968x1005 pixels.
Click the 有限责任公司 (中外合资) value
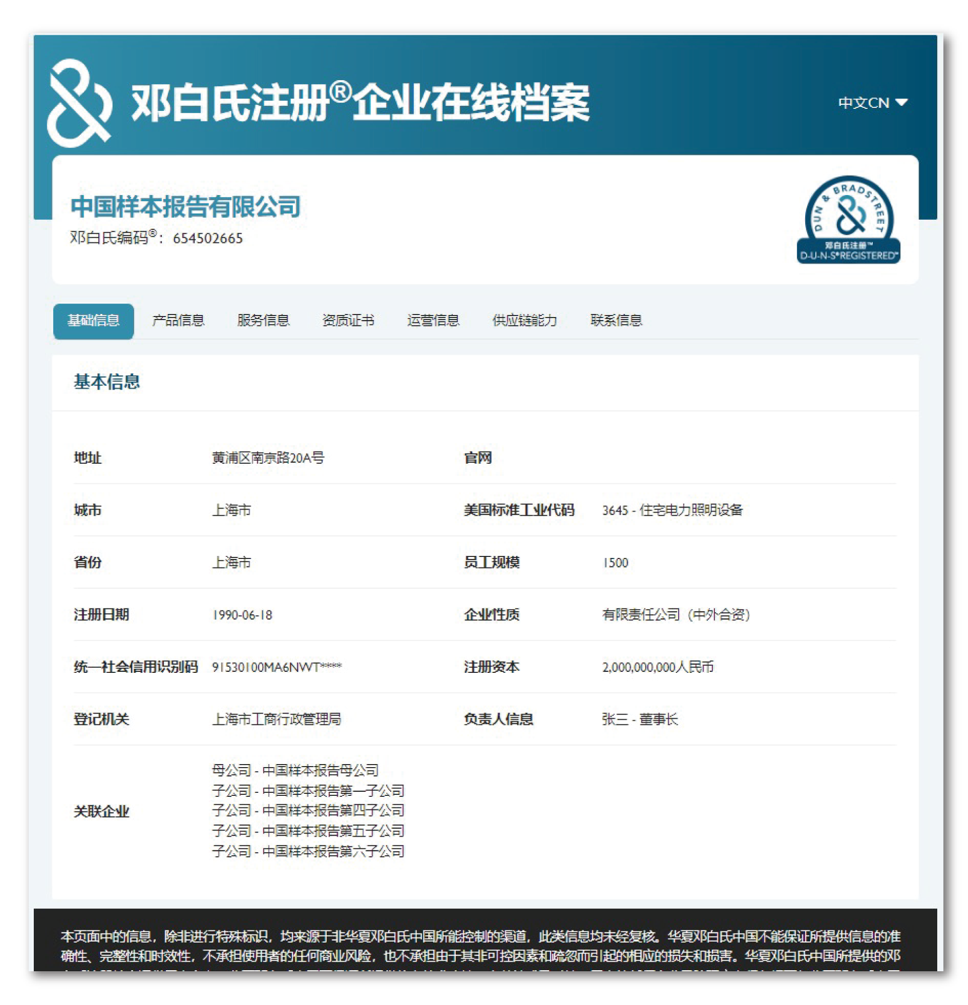click(676, 615)
